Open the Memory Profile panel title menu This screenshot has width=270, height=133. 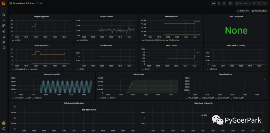(171, 16)
